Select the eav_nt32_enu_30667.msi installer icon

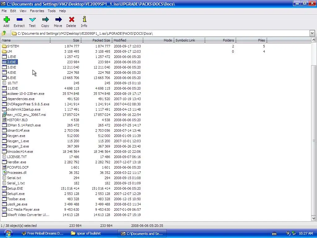4,115
